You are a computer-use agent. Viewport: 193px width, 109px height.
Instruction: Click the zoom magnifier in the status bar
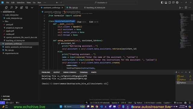[87, 103]
